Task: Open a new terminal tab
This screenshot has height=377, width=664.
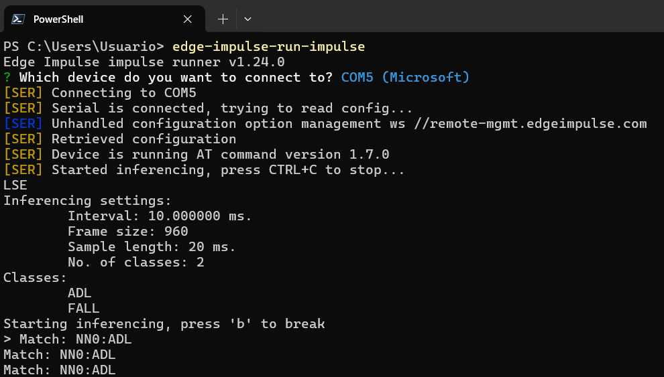Action: [223, 19]
